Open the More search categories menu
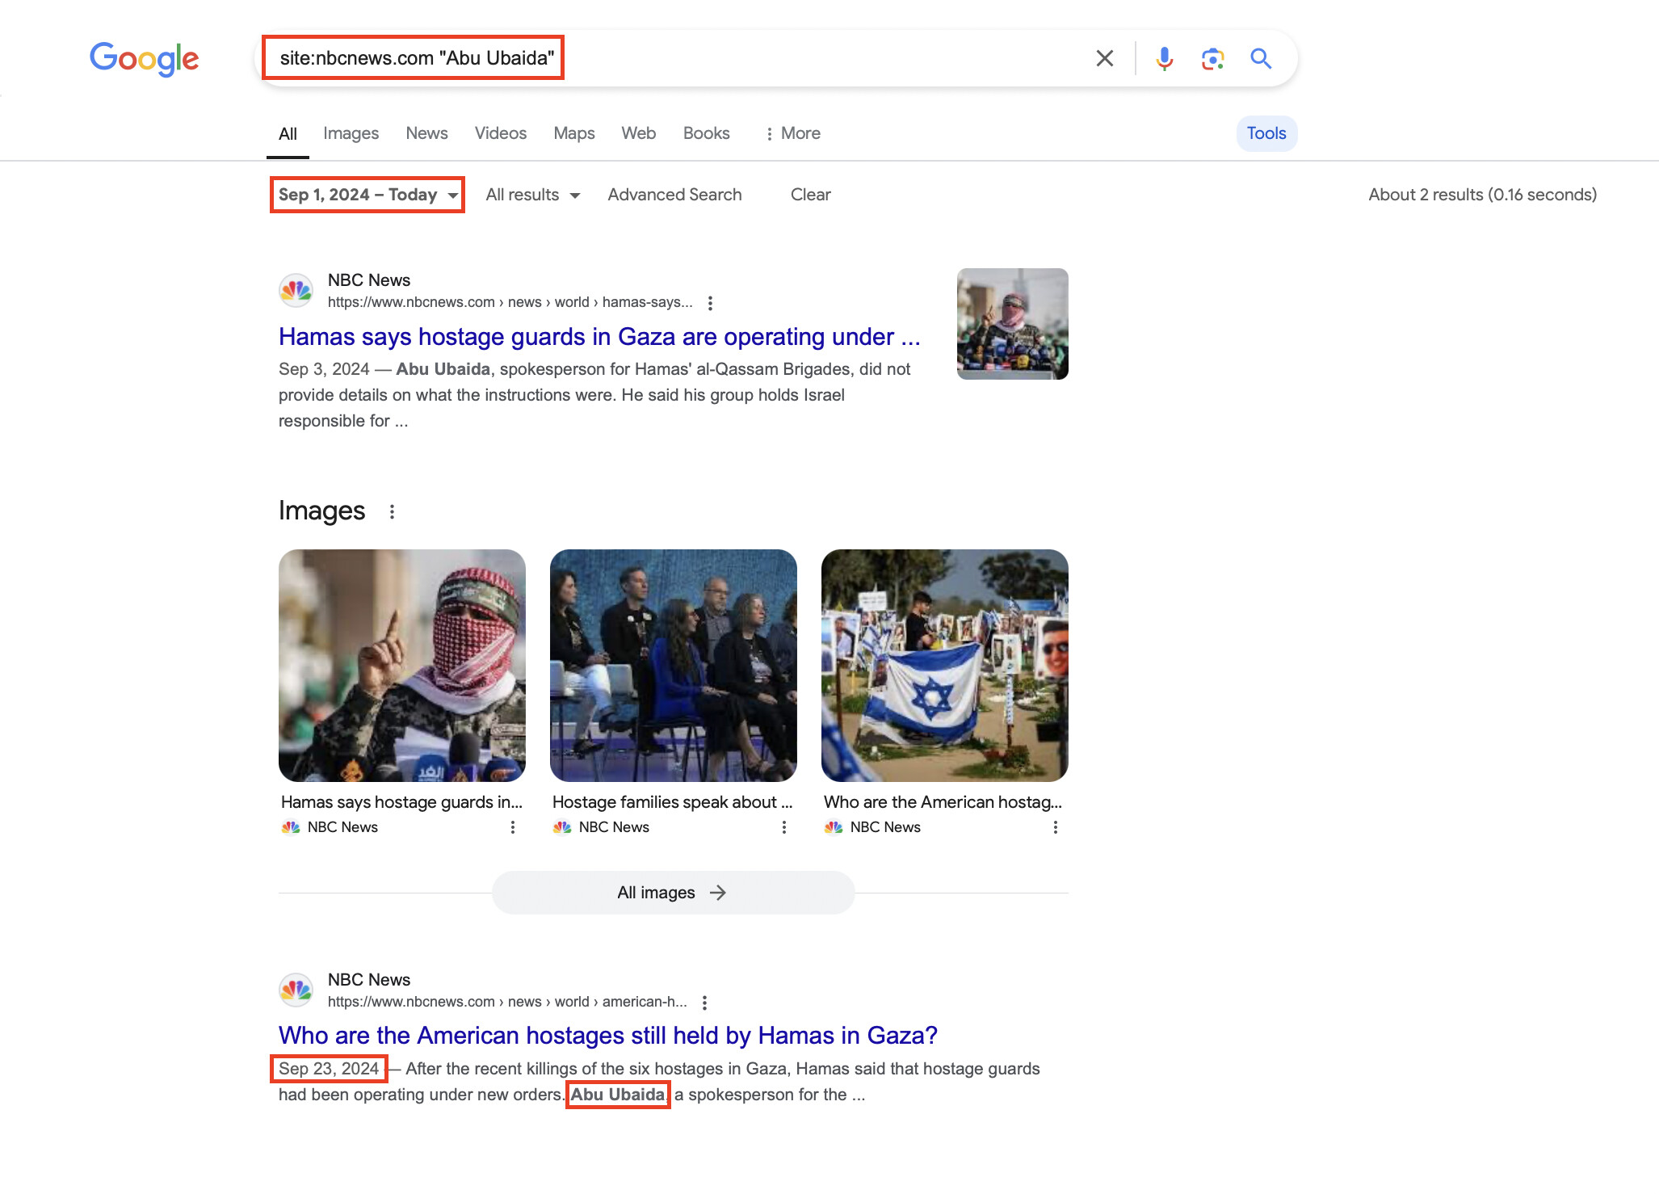The height and width of the screenshot is (1194, 1659). (x=792, y=133)
